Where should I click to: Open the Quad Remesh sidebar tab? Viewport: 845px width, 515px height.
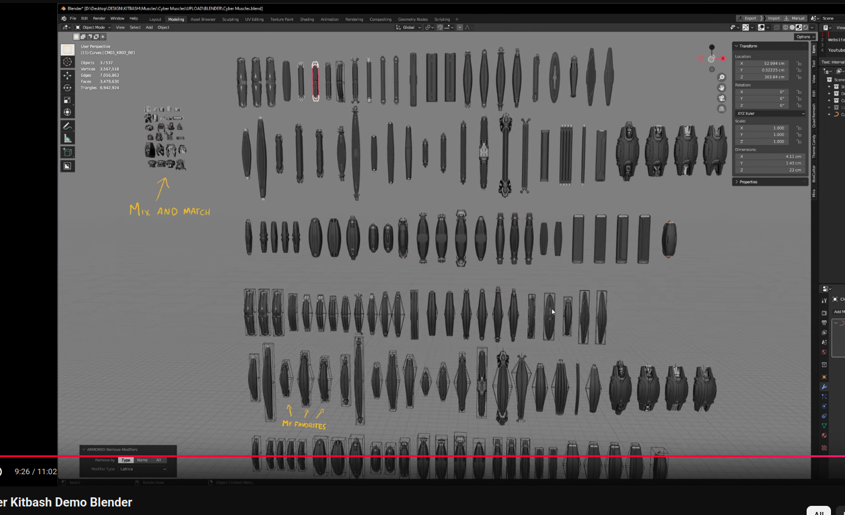coord(813,115)
